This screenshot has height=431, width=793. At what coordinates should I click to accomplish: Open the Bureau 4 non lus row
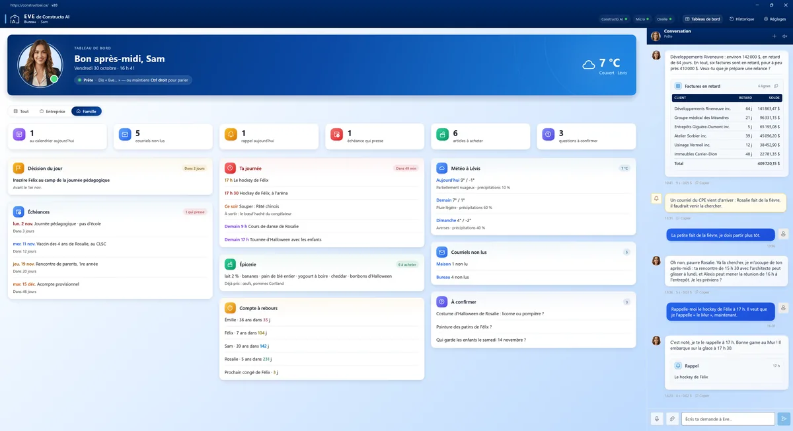point(533,277)
